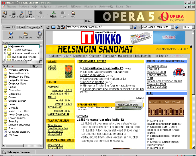Open the Muokkaa menu
Image resolution: width=196 pixels, height=156 pixels.
(x=24, y=7)
